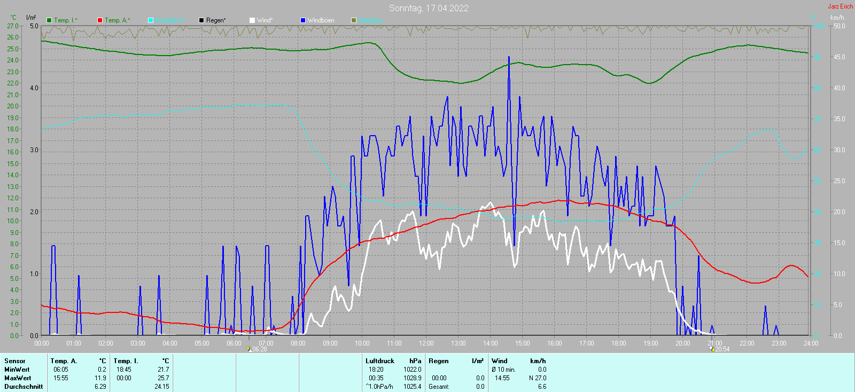Screen dimensions: 855x392
Task: Click the Windböen legend label text
Action: click(x=321, y=20)
